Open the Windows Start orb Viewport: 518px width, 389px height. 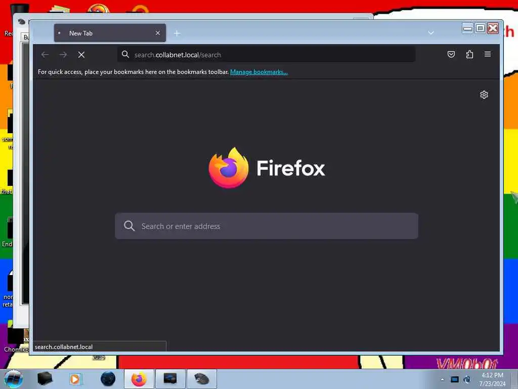13,379
